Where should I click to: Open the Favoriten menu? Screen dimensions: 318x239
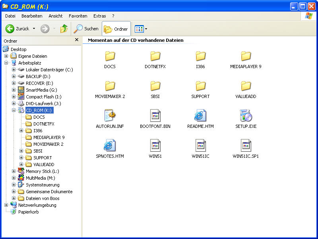point(78,16)
